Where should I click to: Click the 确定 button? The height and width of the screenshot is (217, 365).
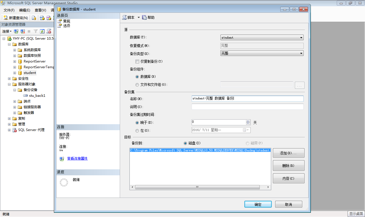click(258, 204)
